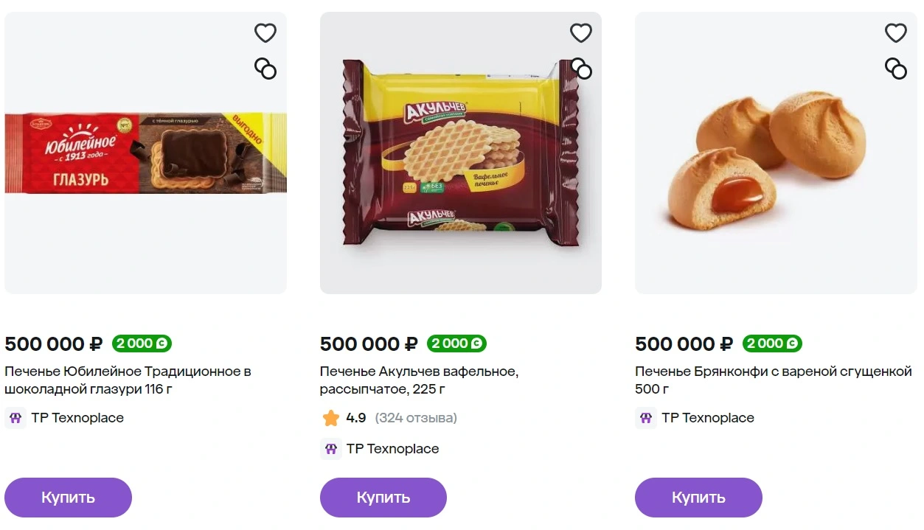Click Купить for Брянконфи cookies

[698, 498]
